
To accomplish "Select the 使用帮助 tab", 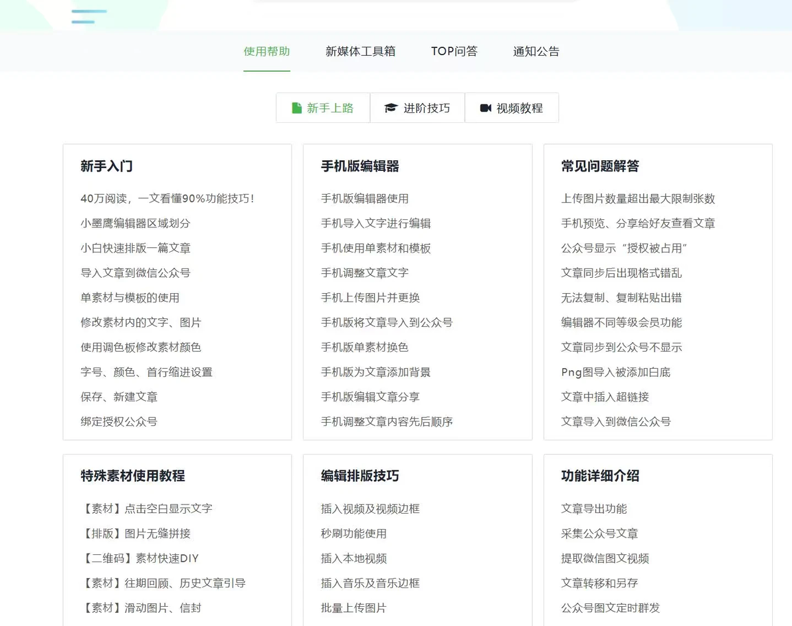I will 266,52.
